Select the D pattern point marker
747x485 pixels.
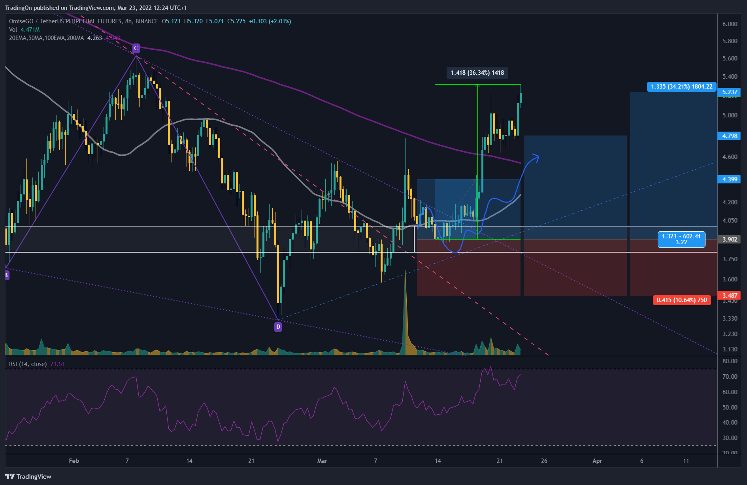(x=278, y=327)
